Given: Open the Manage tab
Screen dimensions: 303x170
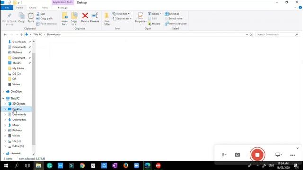Looking at the screenshot, I should point(62,8).
